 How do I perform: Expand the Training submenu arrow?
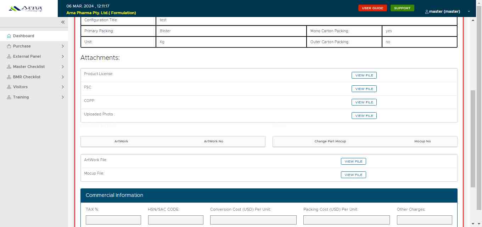(x=63, y=97)
